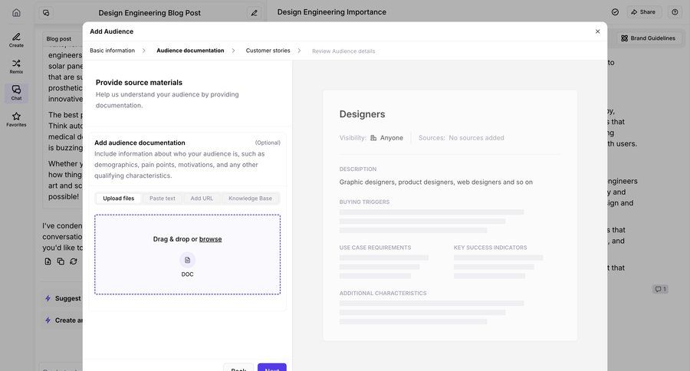
Task: Go to Basic information step
Action: pos(112,51)
